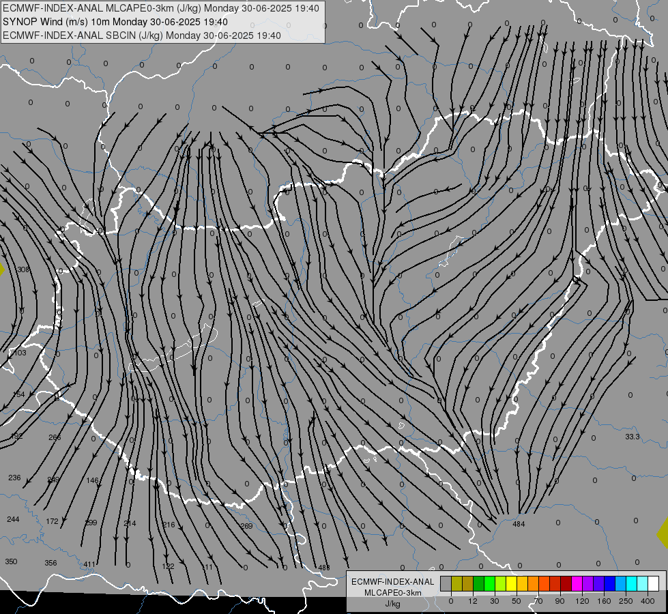Click the legend scale value 30
The height and width of the screenshot is (614, 668).
pyautogui.click(x=495, y=601)
